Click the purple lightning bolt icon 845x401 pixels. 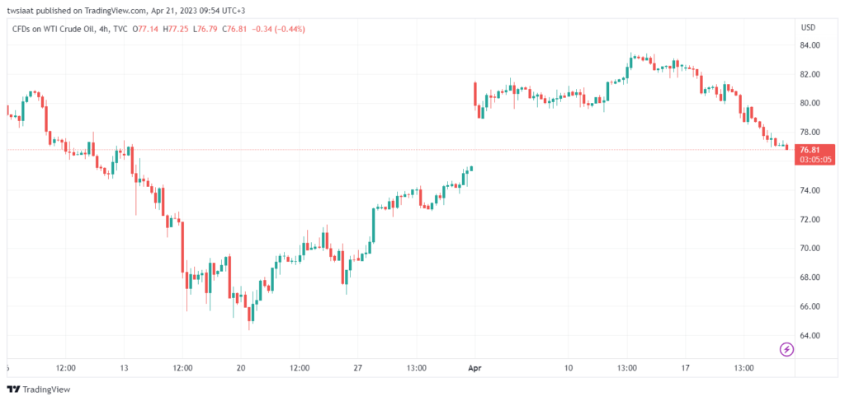click(x=786, y=349)
